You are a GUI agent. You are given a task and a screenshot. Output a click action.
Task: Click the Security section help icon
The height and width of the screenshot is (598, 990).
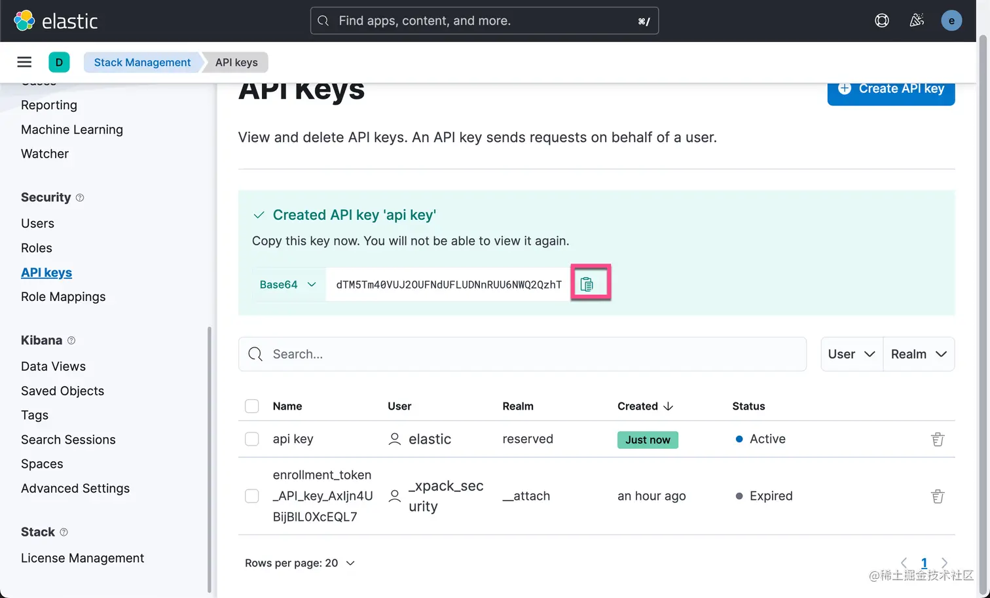pyautogui.click(x=79, y=197)
